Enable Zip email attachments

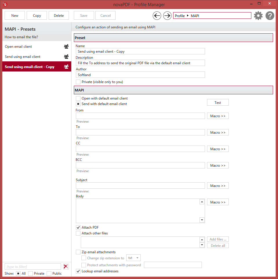[x=78, y=252]
